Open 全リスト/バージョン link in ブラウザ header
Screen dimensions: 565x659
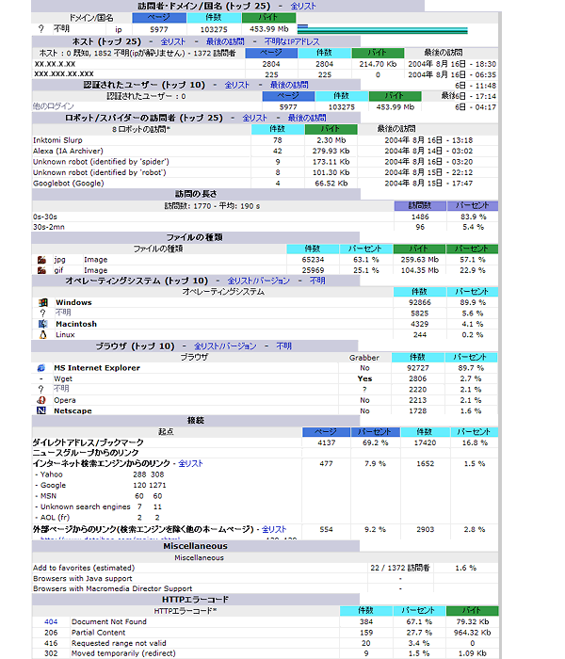click(x=225, y=346)
